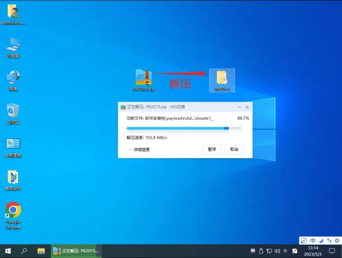Click the extraction progress bar

point(178,128)
